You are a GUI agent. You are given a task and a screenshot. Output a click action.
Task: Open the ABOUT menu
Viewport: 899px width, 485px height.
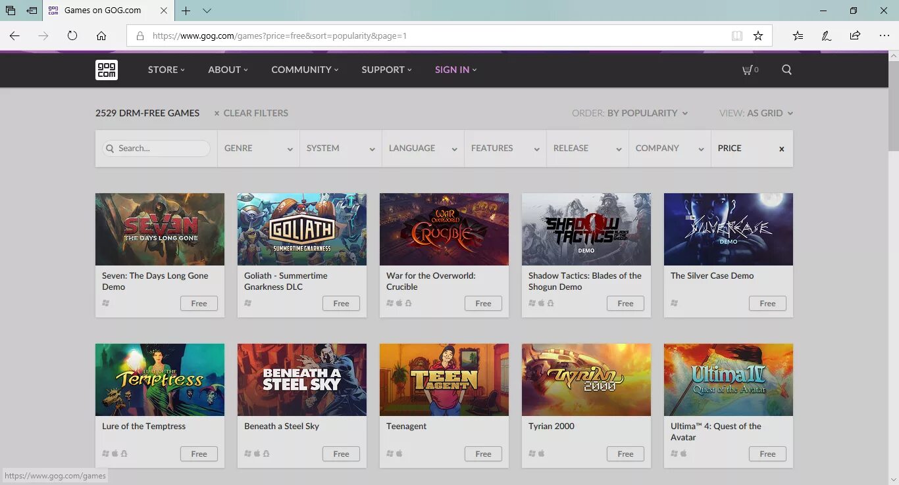(228, 70)
